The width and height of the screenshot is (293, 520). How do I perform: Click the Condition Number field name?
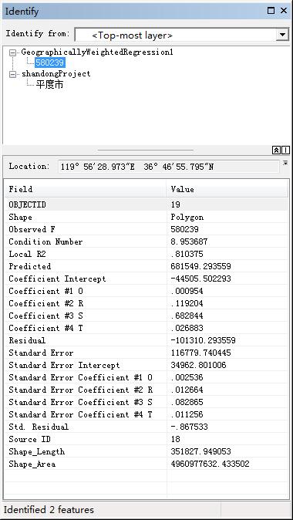[x=45, y=241]
